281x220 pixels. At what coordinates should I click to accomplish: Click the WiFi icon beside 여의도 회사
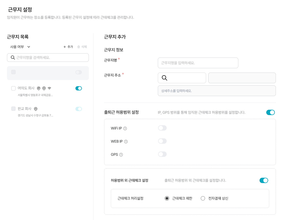click(49, 88)
